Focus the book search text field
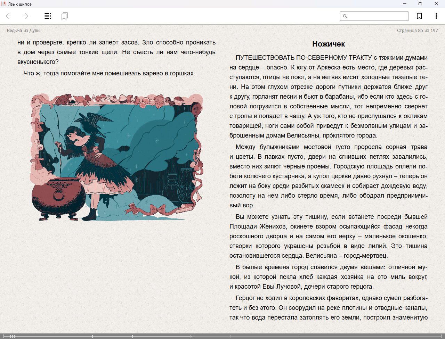 [378, 16]
